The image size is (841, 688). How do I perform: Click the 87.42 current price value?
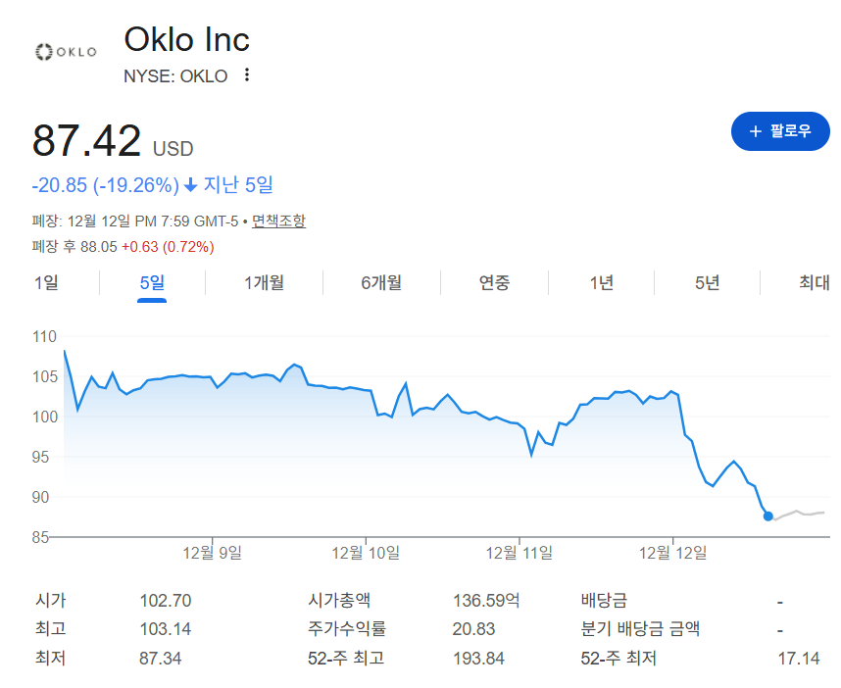click(x=87, y=141)
